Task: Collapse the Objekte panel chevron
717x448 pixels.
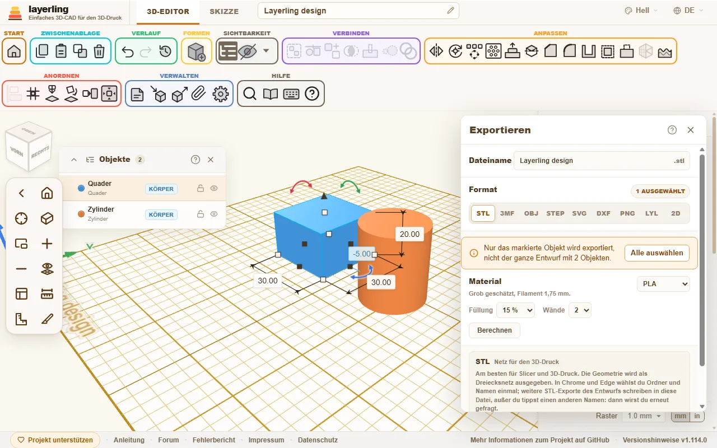Action: tap(74, 160)
